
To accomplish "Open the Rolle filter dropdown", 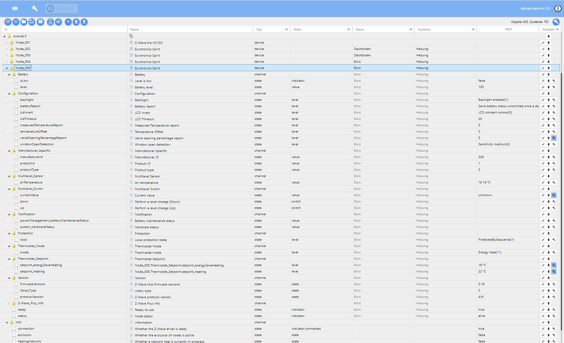I will pyautogui.click(x=321, y=29).
